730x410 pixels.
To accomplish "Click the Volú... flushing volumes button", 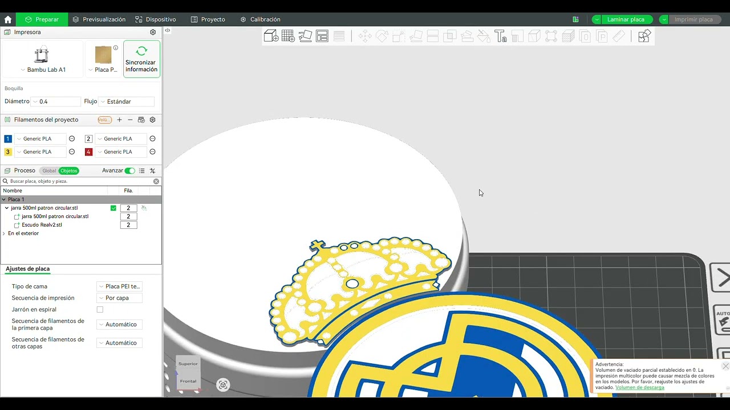I will 104,120.
